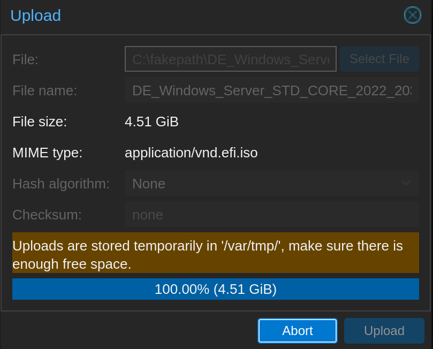Viewport: 433px width, 349px height.
Task: Click the "File:" field label
Action: point(25,59)
